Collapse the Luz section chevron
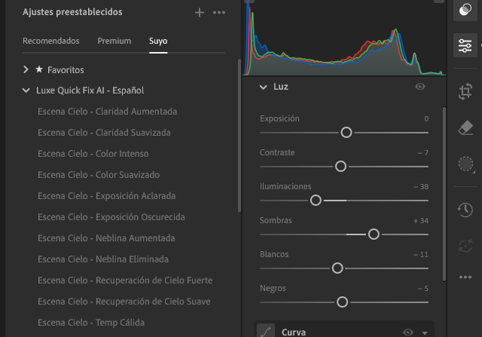482x337 pixels. pyautogui.click(x=263, y=87)
